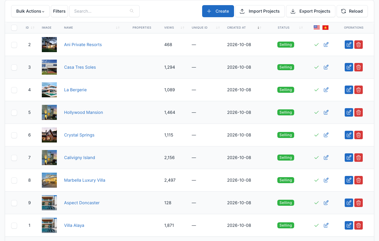This screenshot has width=379, height=241.
Task: Click the Selling badge for Aspect Doncaster
Action: [x=286, y=203]
